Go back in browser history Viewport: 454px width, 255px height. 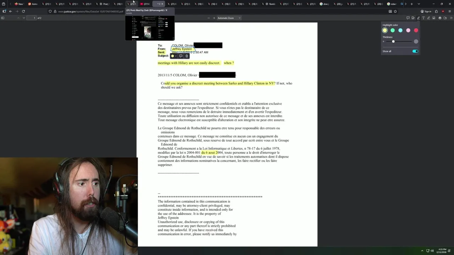pos(11,11)
